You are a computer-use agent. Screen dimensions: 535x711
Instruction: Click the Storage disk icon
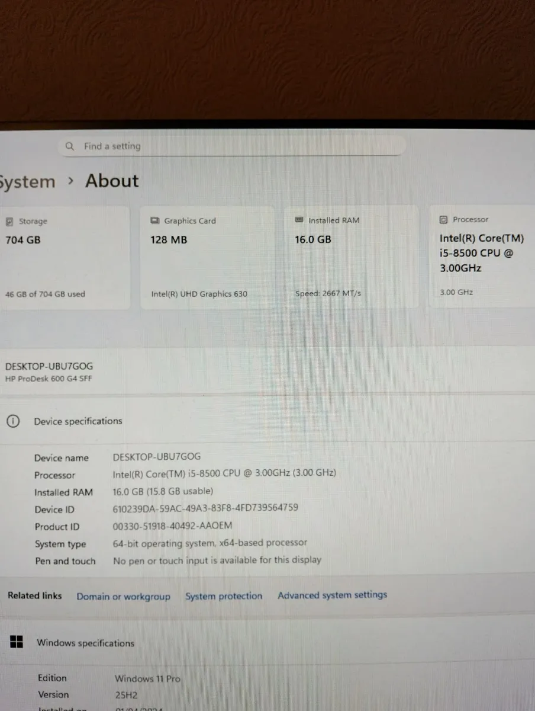click(x=8, y=220)
